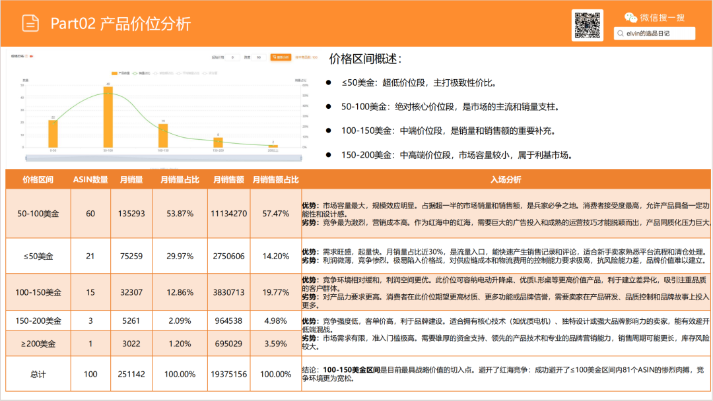
Task: Toggle the 产品数量 legend series
Action: 119,73
